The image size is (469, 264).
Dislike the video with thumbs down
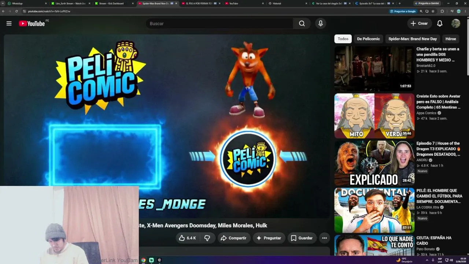207,238
